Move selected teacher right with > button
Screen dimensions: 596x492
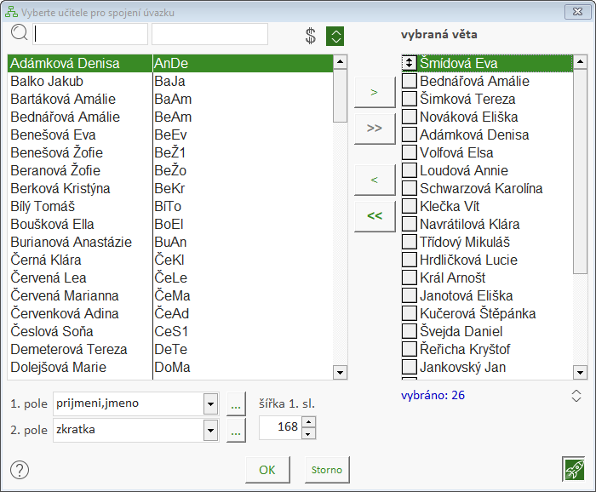click(375, 92)
